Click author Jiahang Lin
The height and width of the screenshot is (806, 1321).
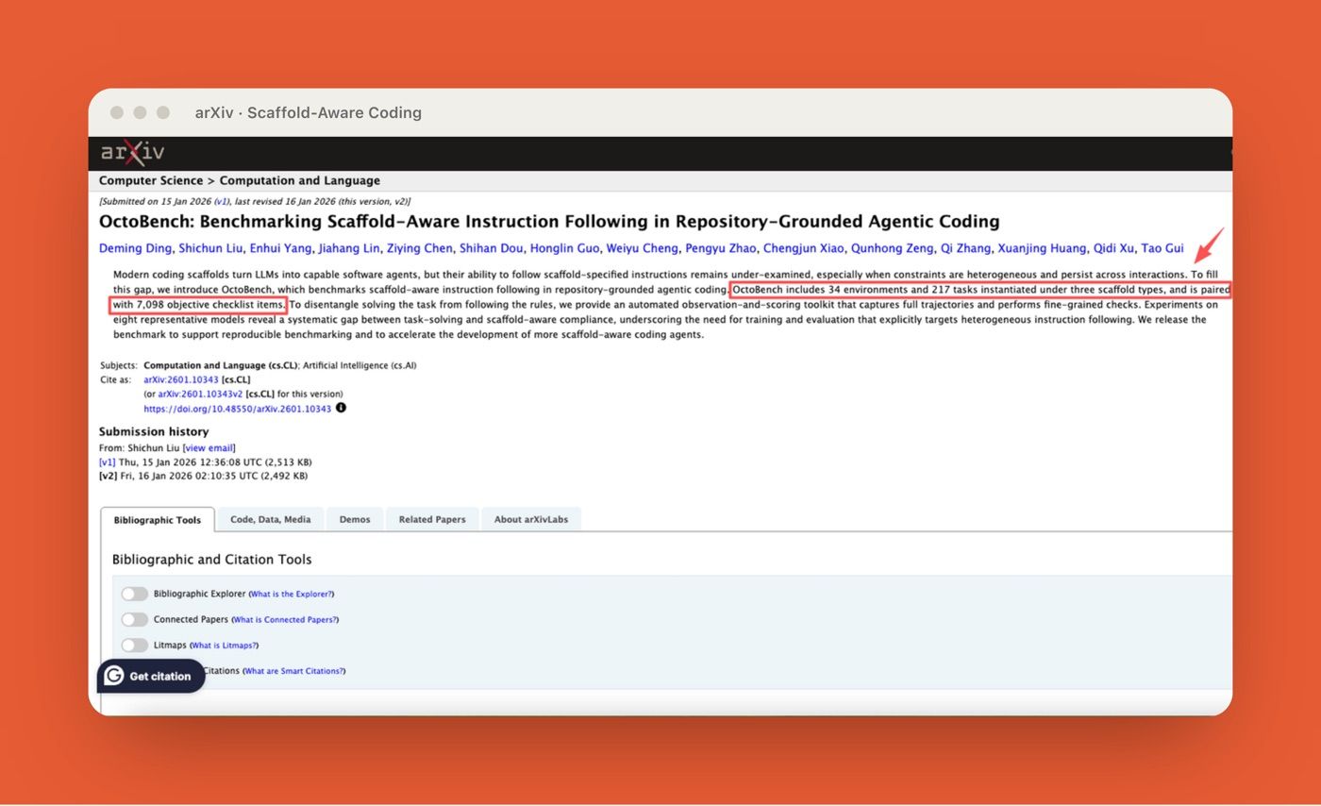(349, 248)
